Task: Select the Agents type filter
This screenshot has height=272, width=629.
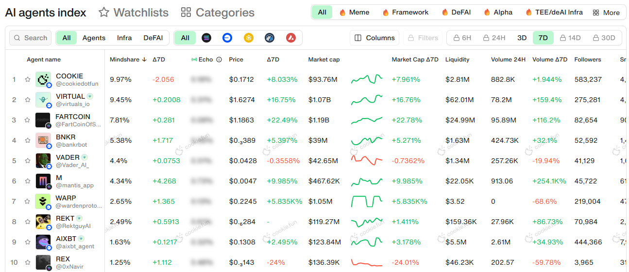Action: coord(94,38)
